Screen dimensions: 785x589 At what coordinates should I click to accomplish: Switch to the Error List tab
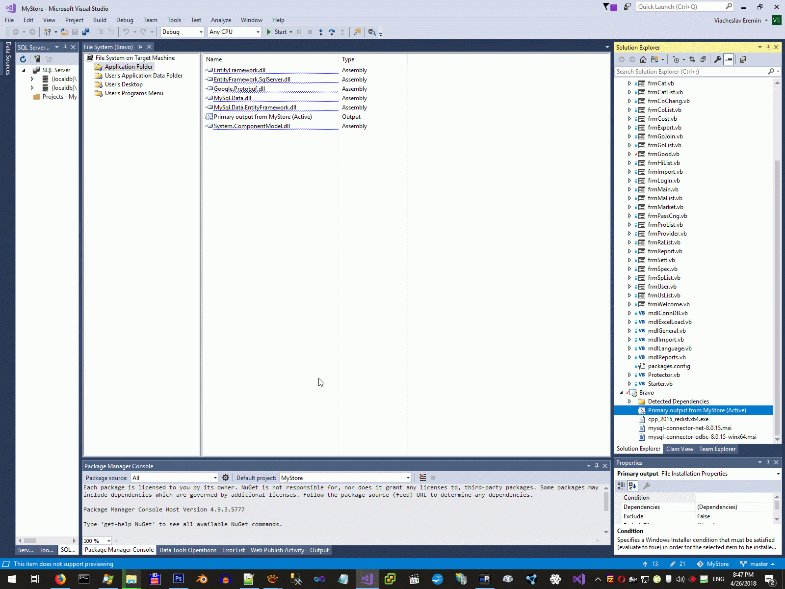(x=234, y=550)
